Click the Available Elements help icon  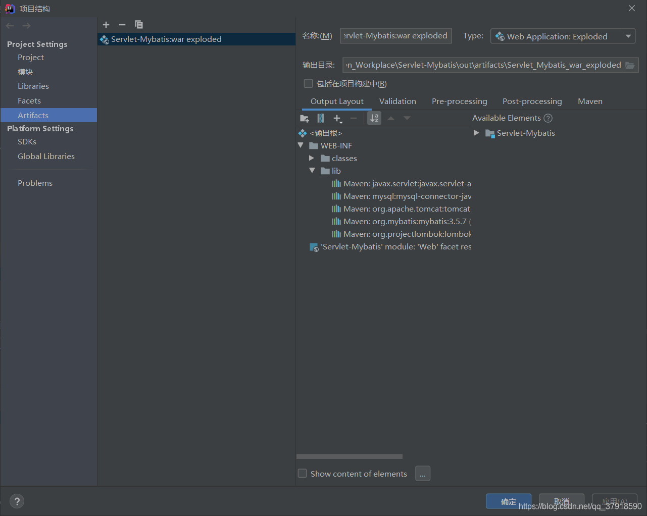coord(548,118)
